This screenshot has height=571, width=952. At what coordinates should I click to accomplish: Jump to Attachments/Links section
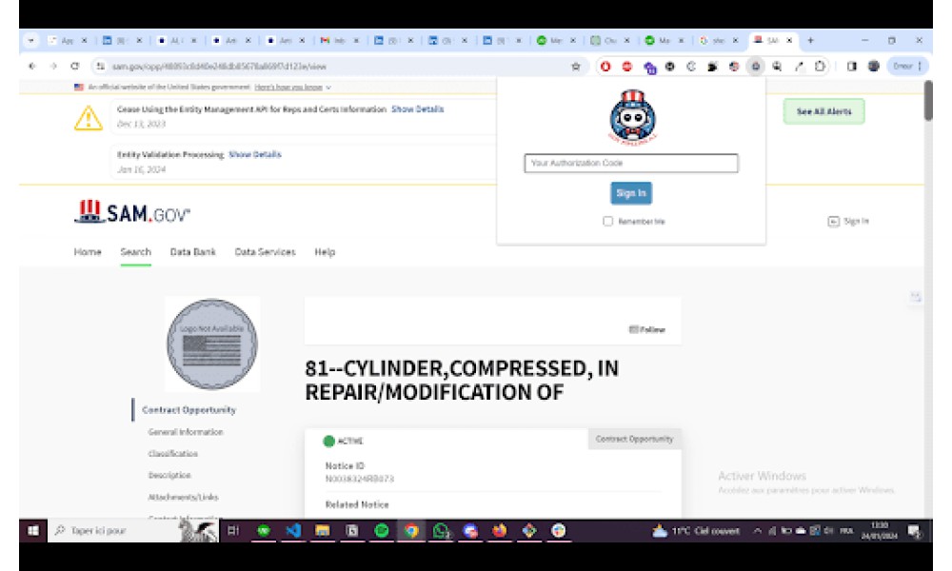(183, 497)
